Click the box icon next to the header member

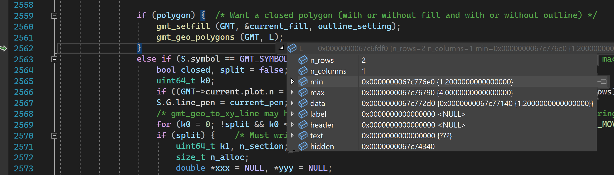point(303,125)
